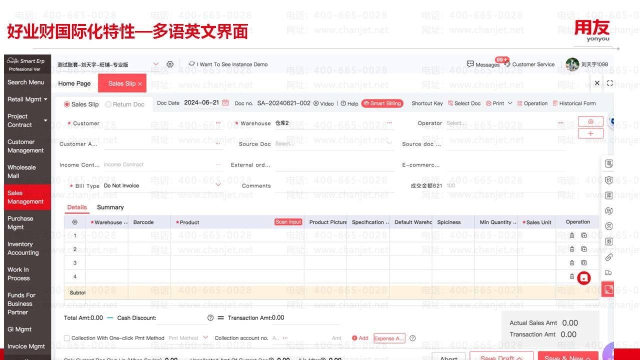Open the price (价) shield side icon

pyautogui.click(x=608, y=180)
